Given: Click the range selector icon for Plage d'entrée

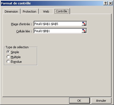Looking at the screenshot, I should pos(84,24).
